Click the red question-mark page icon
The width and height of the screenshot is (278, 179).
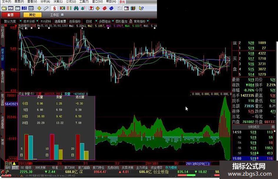pos(91,8)
